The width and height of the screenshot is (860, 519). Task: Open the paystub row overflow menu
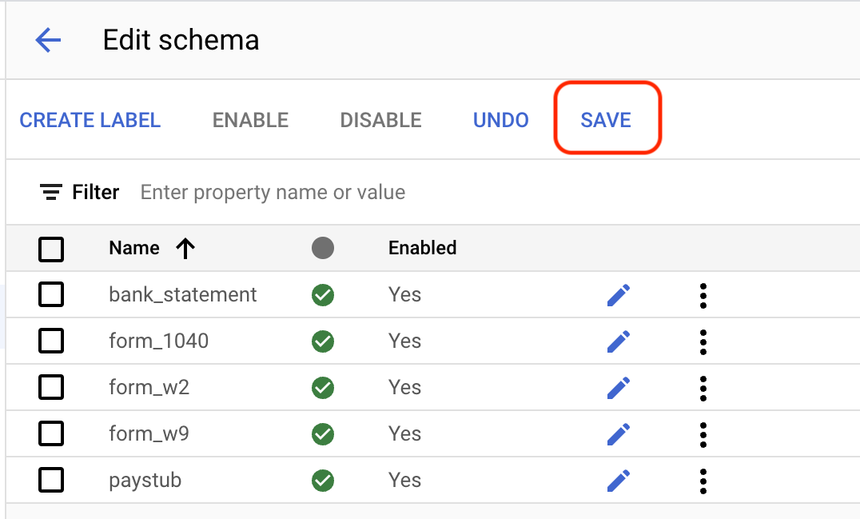(x=703, y=481)
